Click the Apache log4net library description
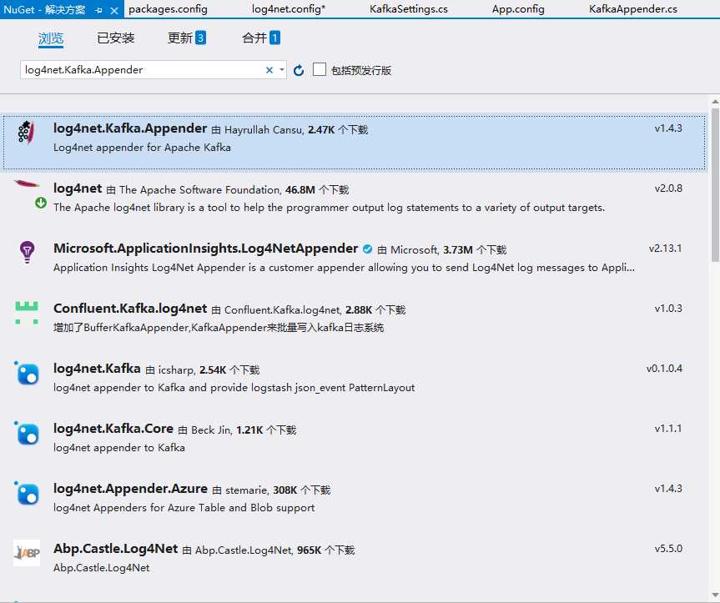This screenshot has height=603, width=720. pos(329,208)
